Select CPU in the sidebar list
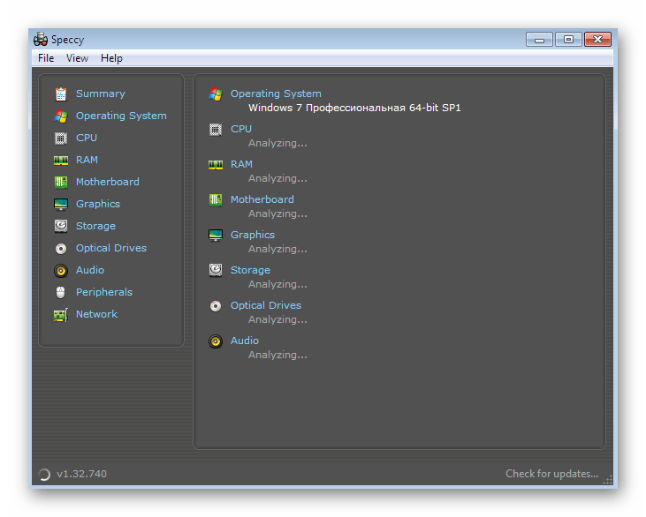Image resolution: width=646 pixels, height=517 pixels. (87, 138)
